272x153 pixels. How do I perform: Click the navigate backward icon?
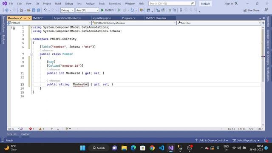click(7, 10)
